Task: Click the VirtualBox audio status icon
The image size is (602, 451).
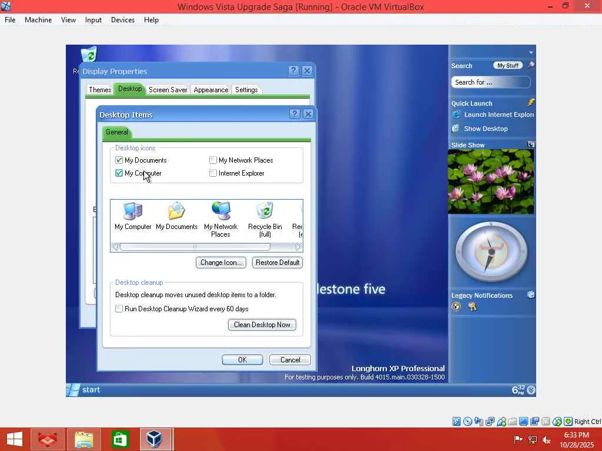Action: [479, 422]
